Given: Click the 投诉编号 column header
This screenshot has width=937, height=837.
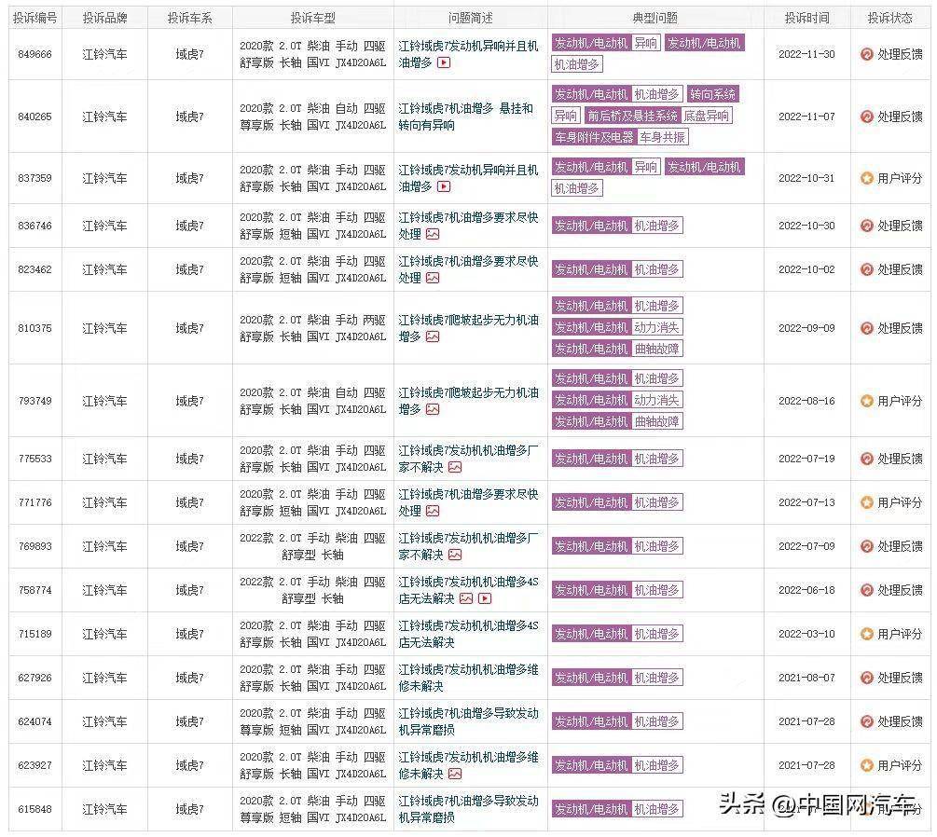Looking at the screenshot, I should pos(35,18).
